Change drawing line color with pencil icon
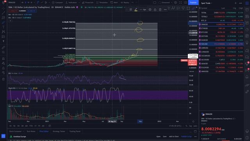The image size is (250, 141). 136,9
